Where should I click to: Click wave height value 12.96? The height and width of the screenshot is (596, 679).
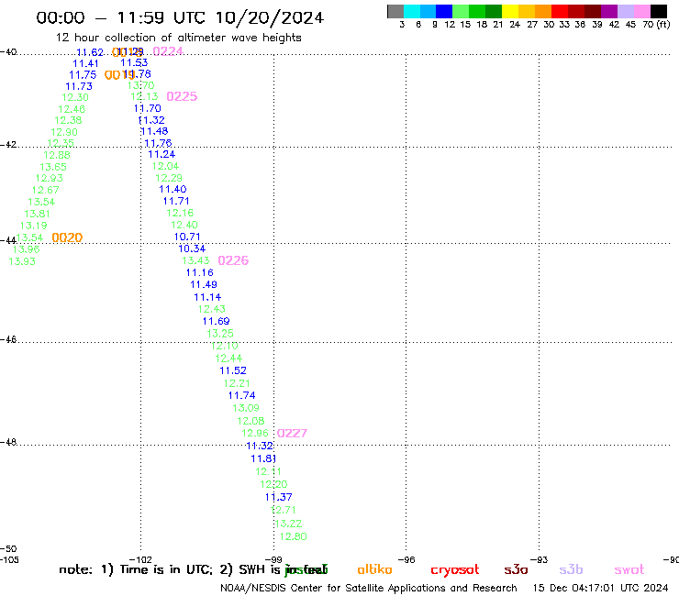pos(255,434)
